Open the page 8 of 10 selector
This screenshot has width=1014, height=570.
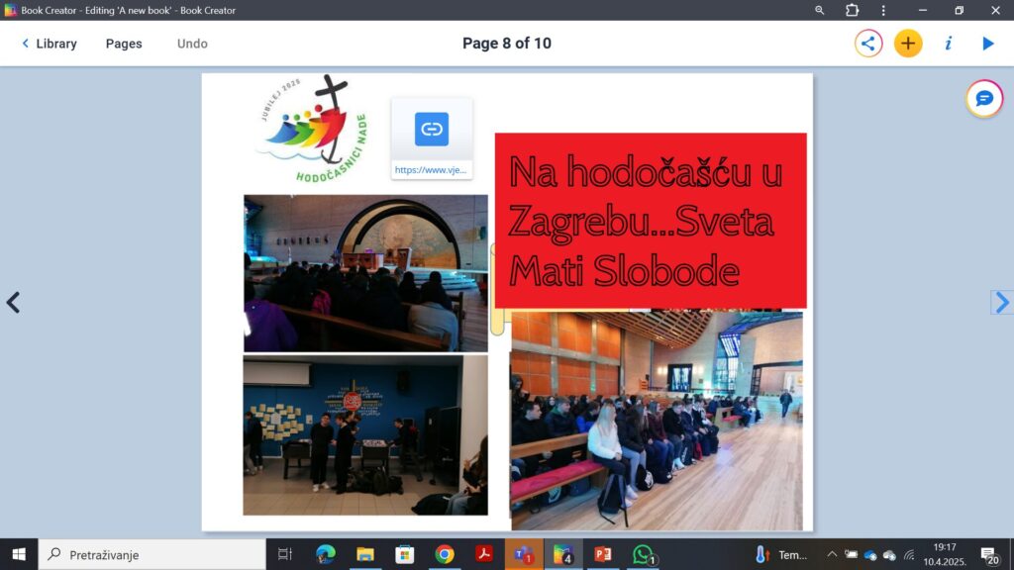507,44
